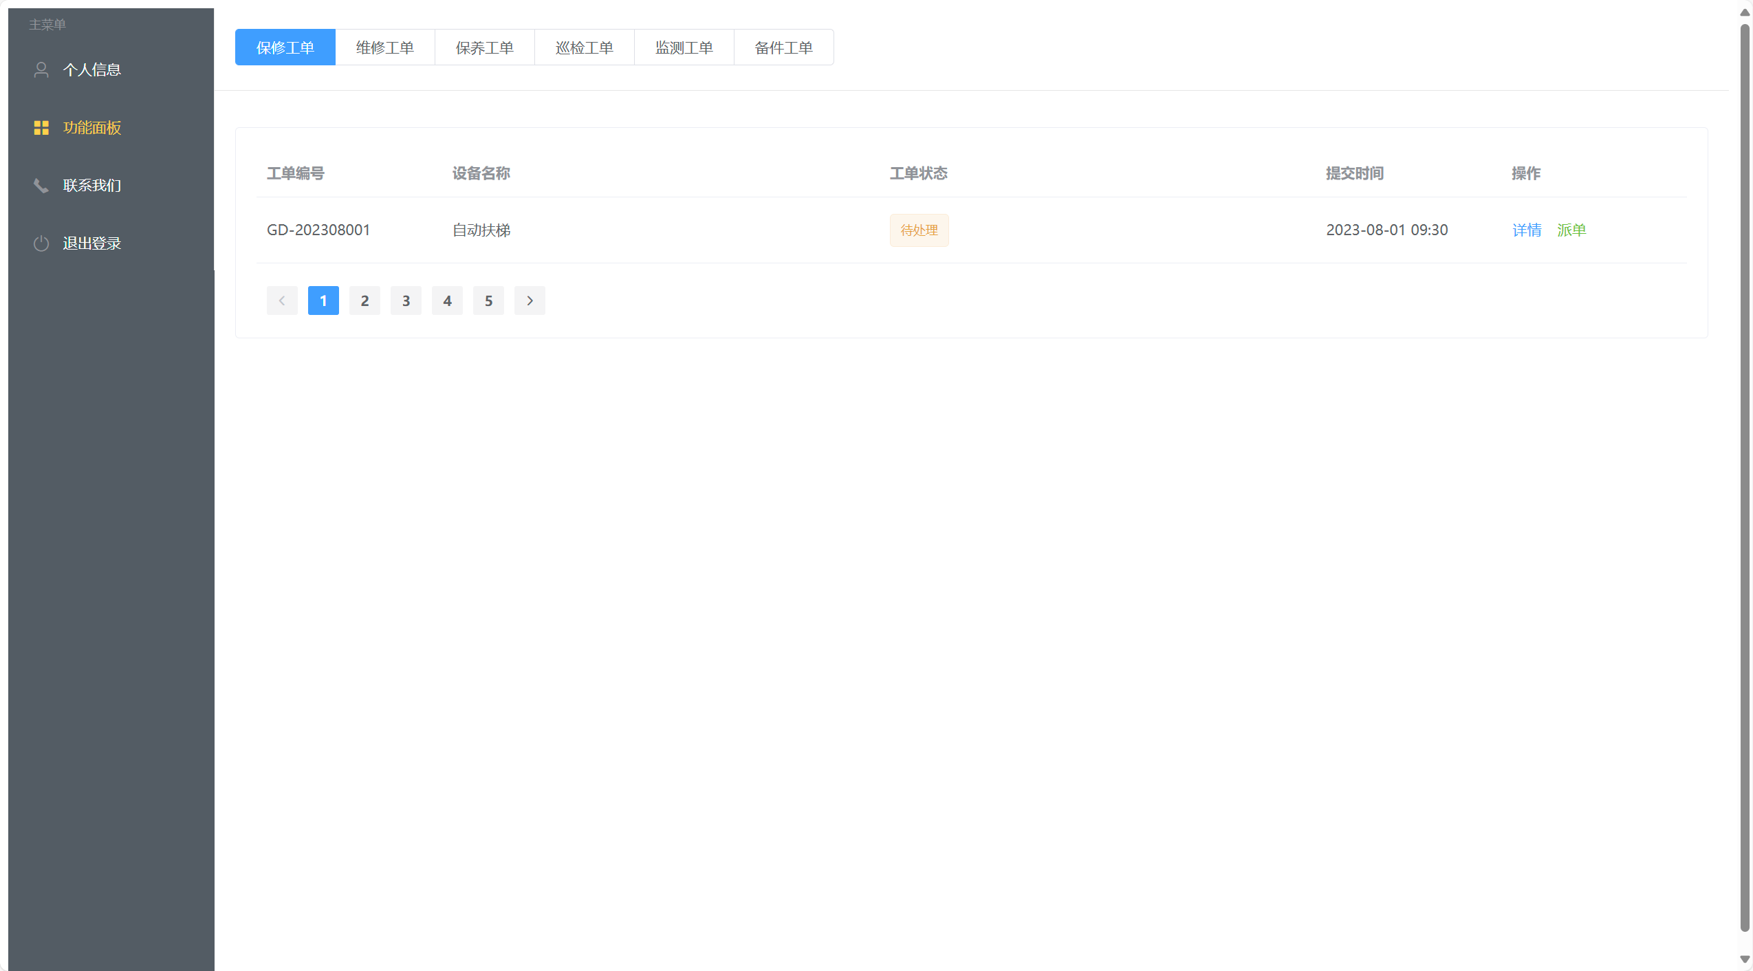This screenshot has height=971, width=1753.
Task: Switch to the 保养工单 tab
Action: [x=484, y=47]
